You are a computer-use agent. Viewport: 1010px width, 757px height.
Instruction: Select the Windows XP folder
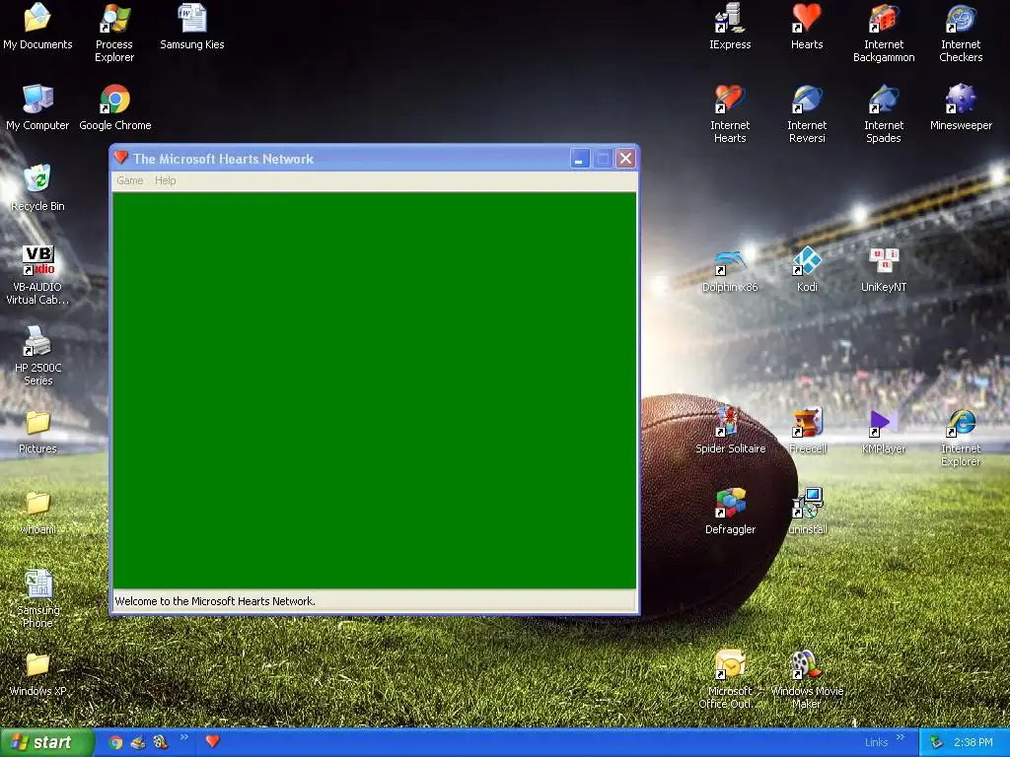coord(37,674)
